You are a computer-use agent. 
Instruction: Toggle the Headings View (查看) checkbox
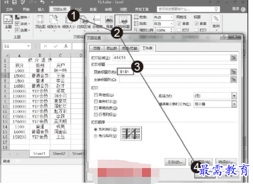click(x=196, y=23)
